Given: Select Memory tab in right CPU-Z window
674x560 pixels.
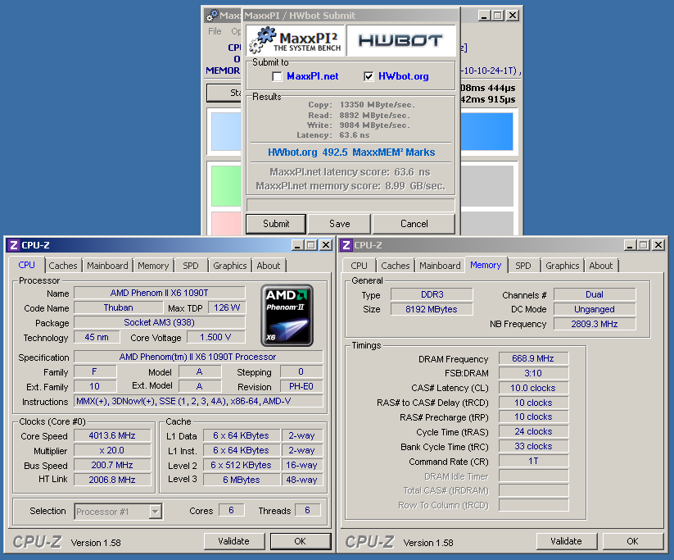Looking at the screenshot, I should [x=486, y=265].
